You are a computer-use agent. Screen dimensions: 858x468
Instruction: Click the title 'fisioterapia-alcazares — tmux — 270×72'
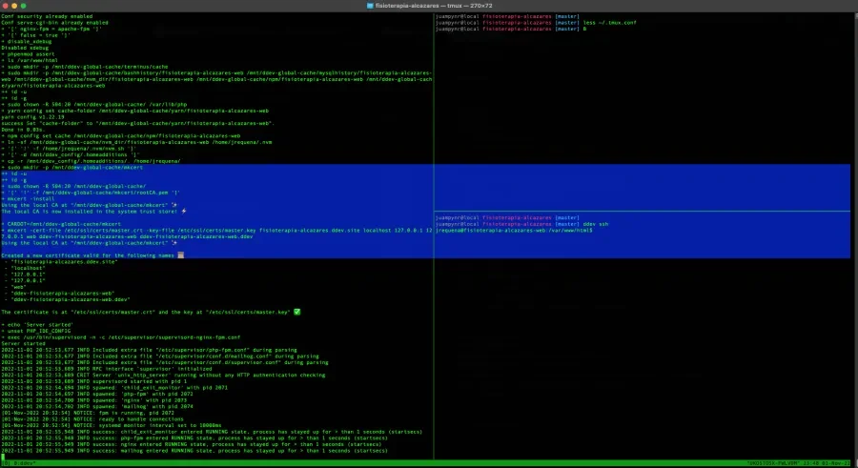click(434, 6)
